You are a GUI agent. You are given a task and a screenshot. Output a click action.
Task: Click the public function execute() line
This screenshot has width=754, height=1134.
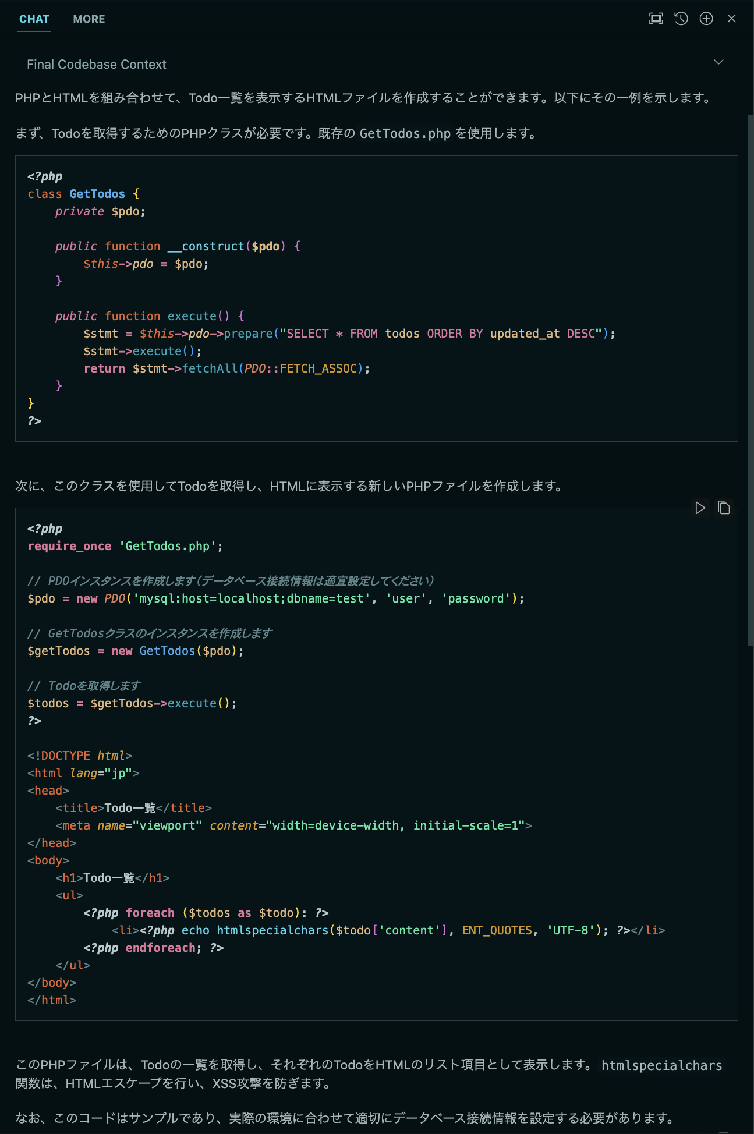click(x=150, y=316)
